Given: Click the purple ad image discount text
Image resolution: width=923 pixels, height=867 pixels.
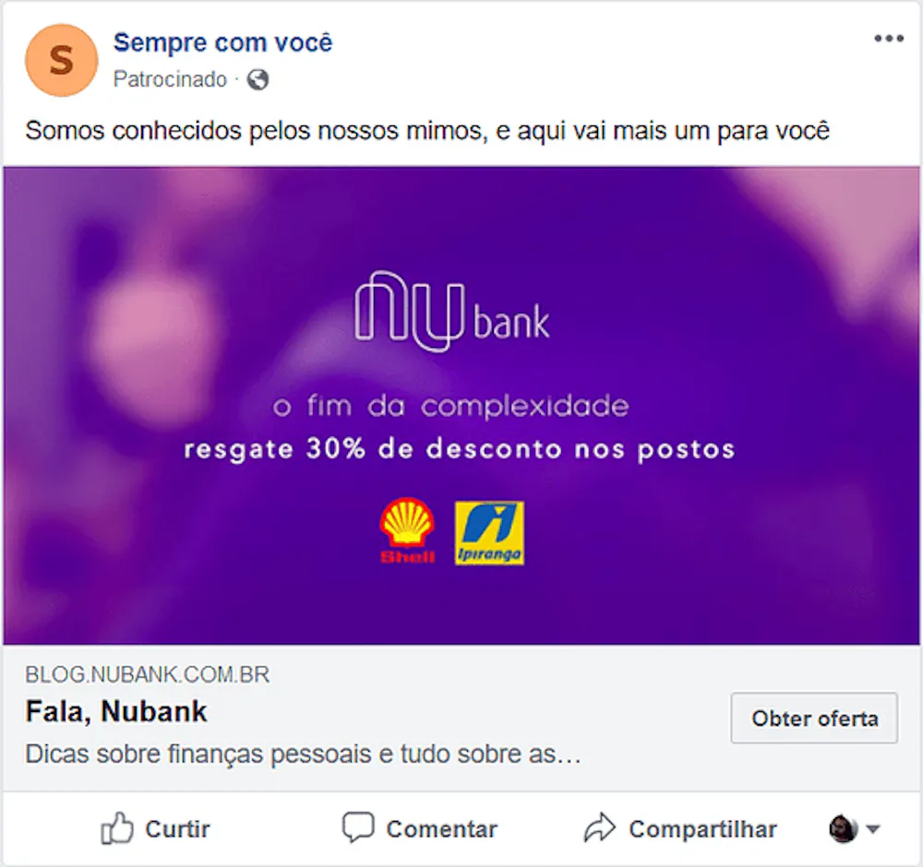Looking at the screenshot, I should (459, 449).
